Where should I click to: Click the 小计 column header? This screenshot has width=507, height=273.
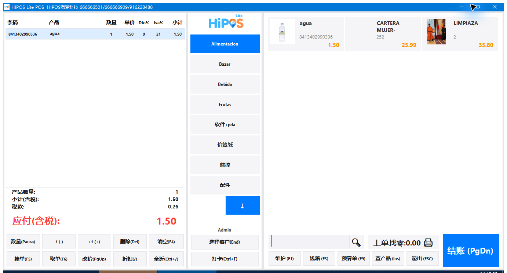178,23
